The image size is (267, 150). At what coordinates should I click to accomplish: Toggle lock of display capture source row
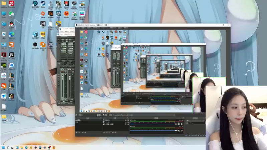click(x=128, y=124)
